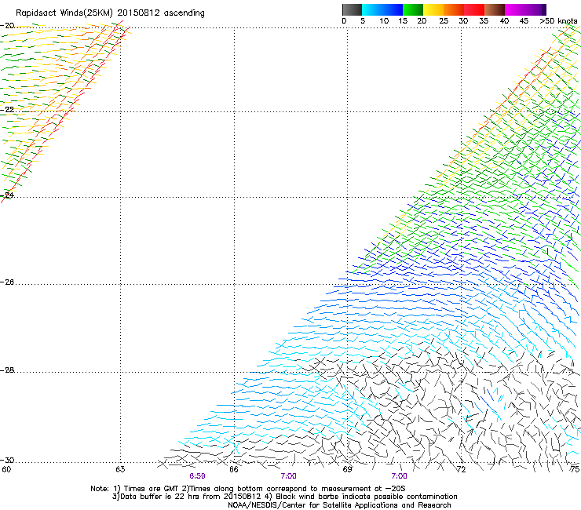Click the '25' legend scale label
The height and width of the screenshot is (510, 581).
tap(444, 21)
